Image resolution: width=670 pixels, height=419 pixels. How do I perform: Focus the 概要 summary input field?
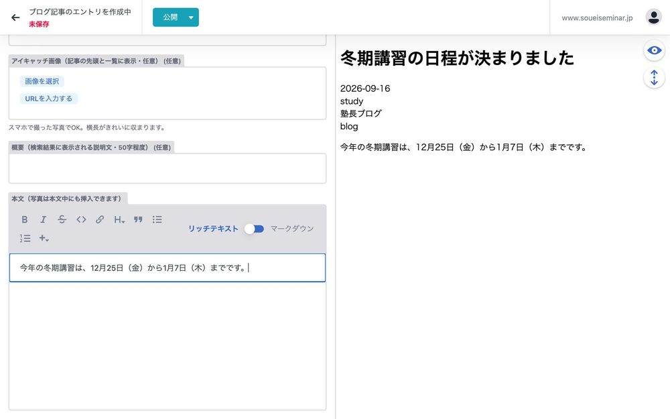(167, 168)
